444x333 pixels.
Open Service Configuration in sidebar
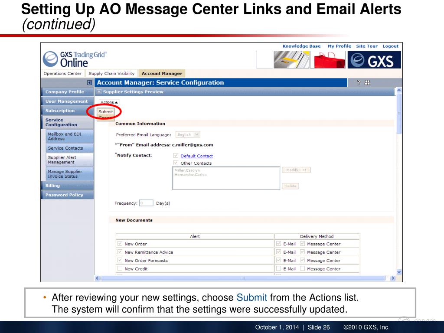tap(67, 122)
